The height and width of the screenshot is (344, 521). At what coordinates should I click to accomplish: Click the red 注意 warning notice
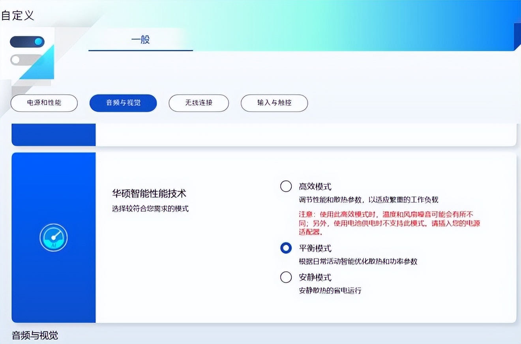[x=389, y=223]
